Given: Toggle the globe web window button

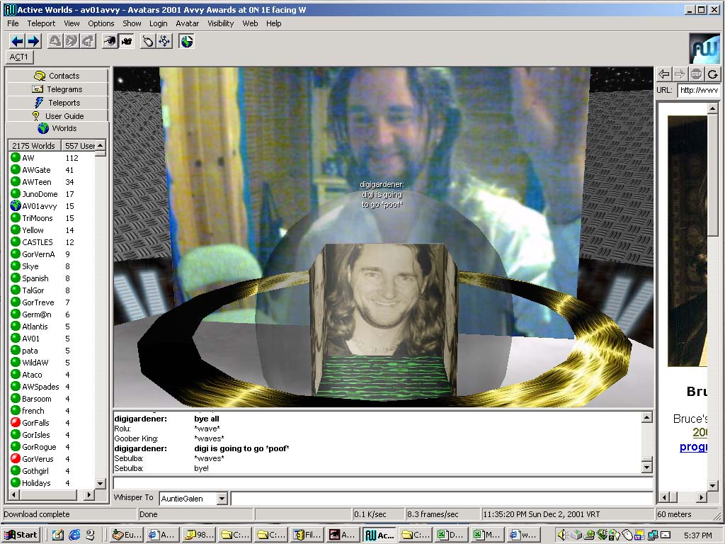Looking at the screenshot, I should (x=186, y=41).
